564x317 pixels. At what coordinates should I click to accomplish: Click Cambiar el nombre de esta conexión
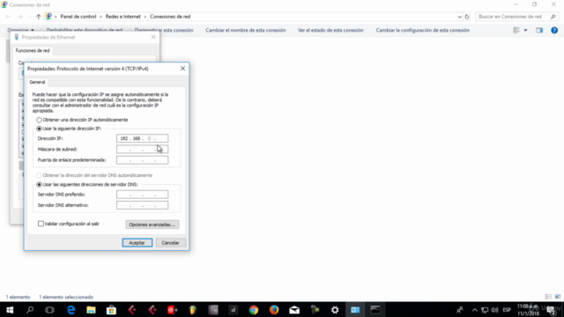pos(246,30)
